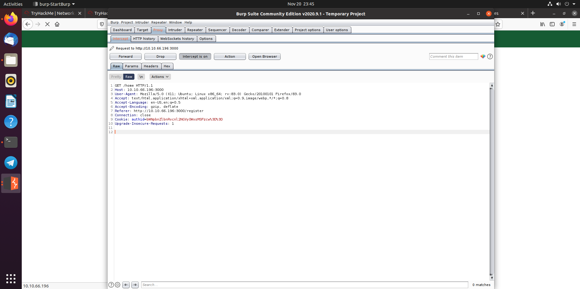Open the Help menu in Burp

pos(188,22)
